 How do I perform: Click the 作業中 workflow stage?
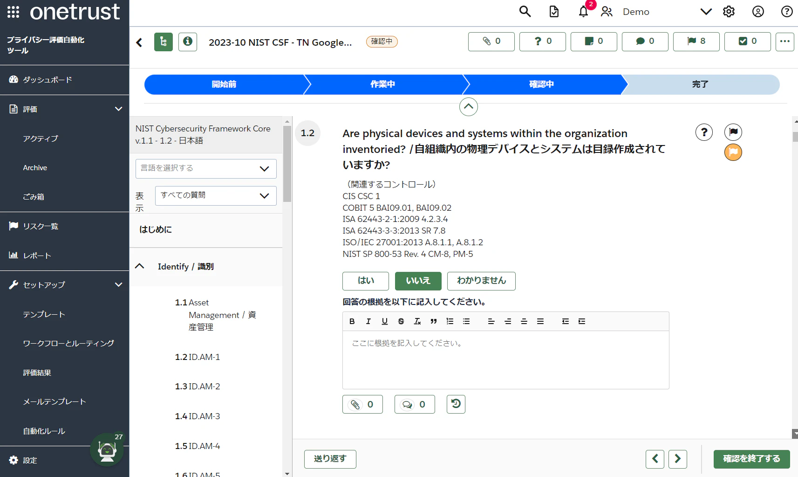point(383,84)
